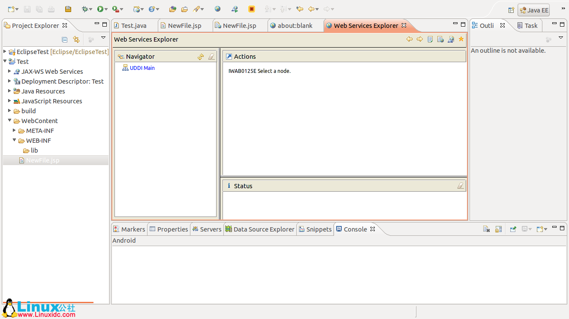The height and width of the screenshot is (319, 569).
Task: Open the Debug button dropdown arrow
Action: point(91,9)
